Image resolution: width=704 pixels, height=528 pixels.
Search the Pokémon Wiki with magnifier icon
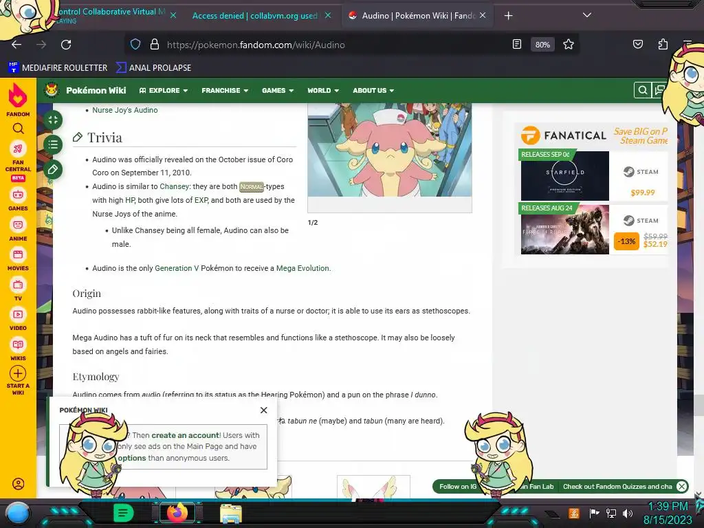click(x=643, y=90)
